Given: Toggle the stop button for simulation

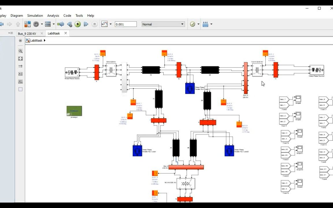Looking at the screenshot, I should tap(95, 24).
